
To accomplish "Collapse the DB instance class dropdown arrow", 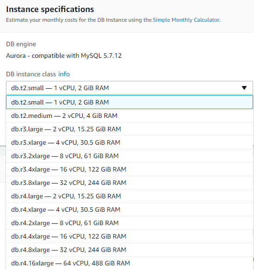I will click(x=244, y=88).
